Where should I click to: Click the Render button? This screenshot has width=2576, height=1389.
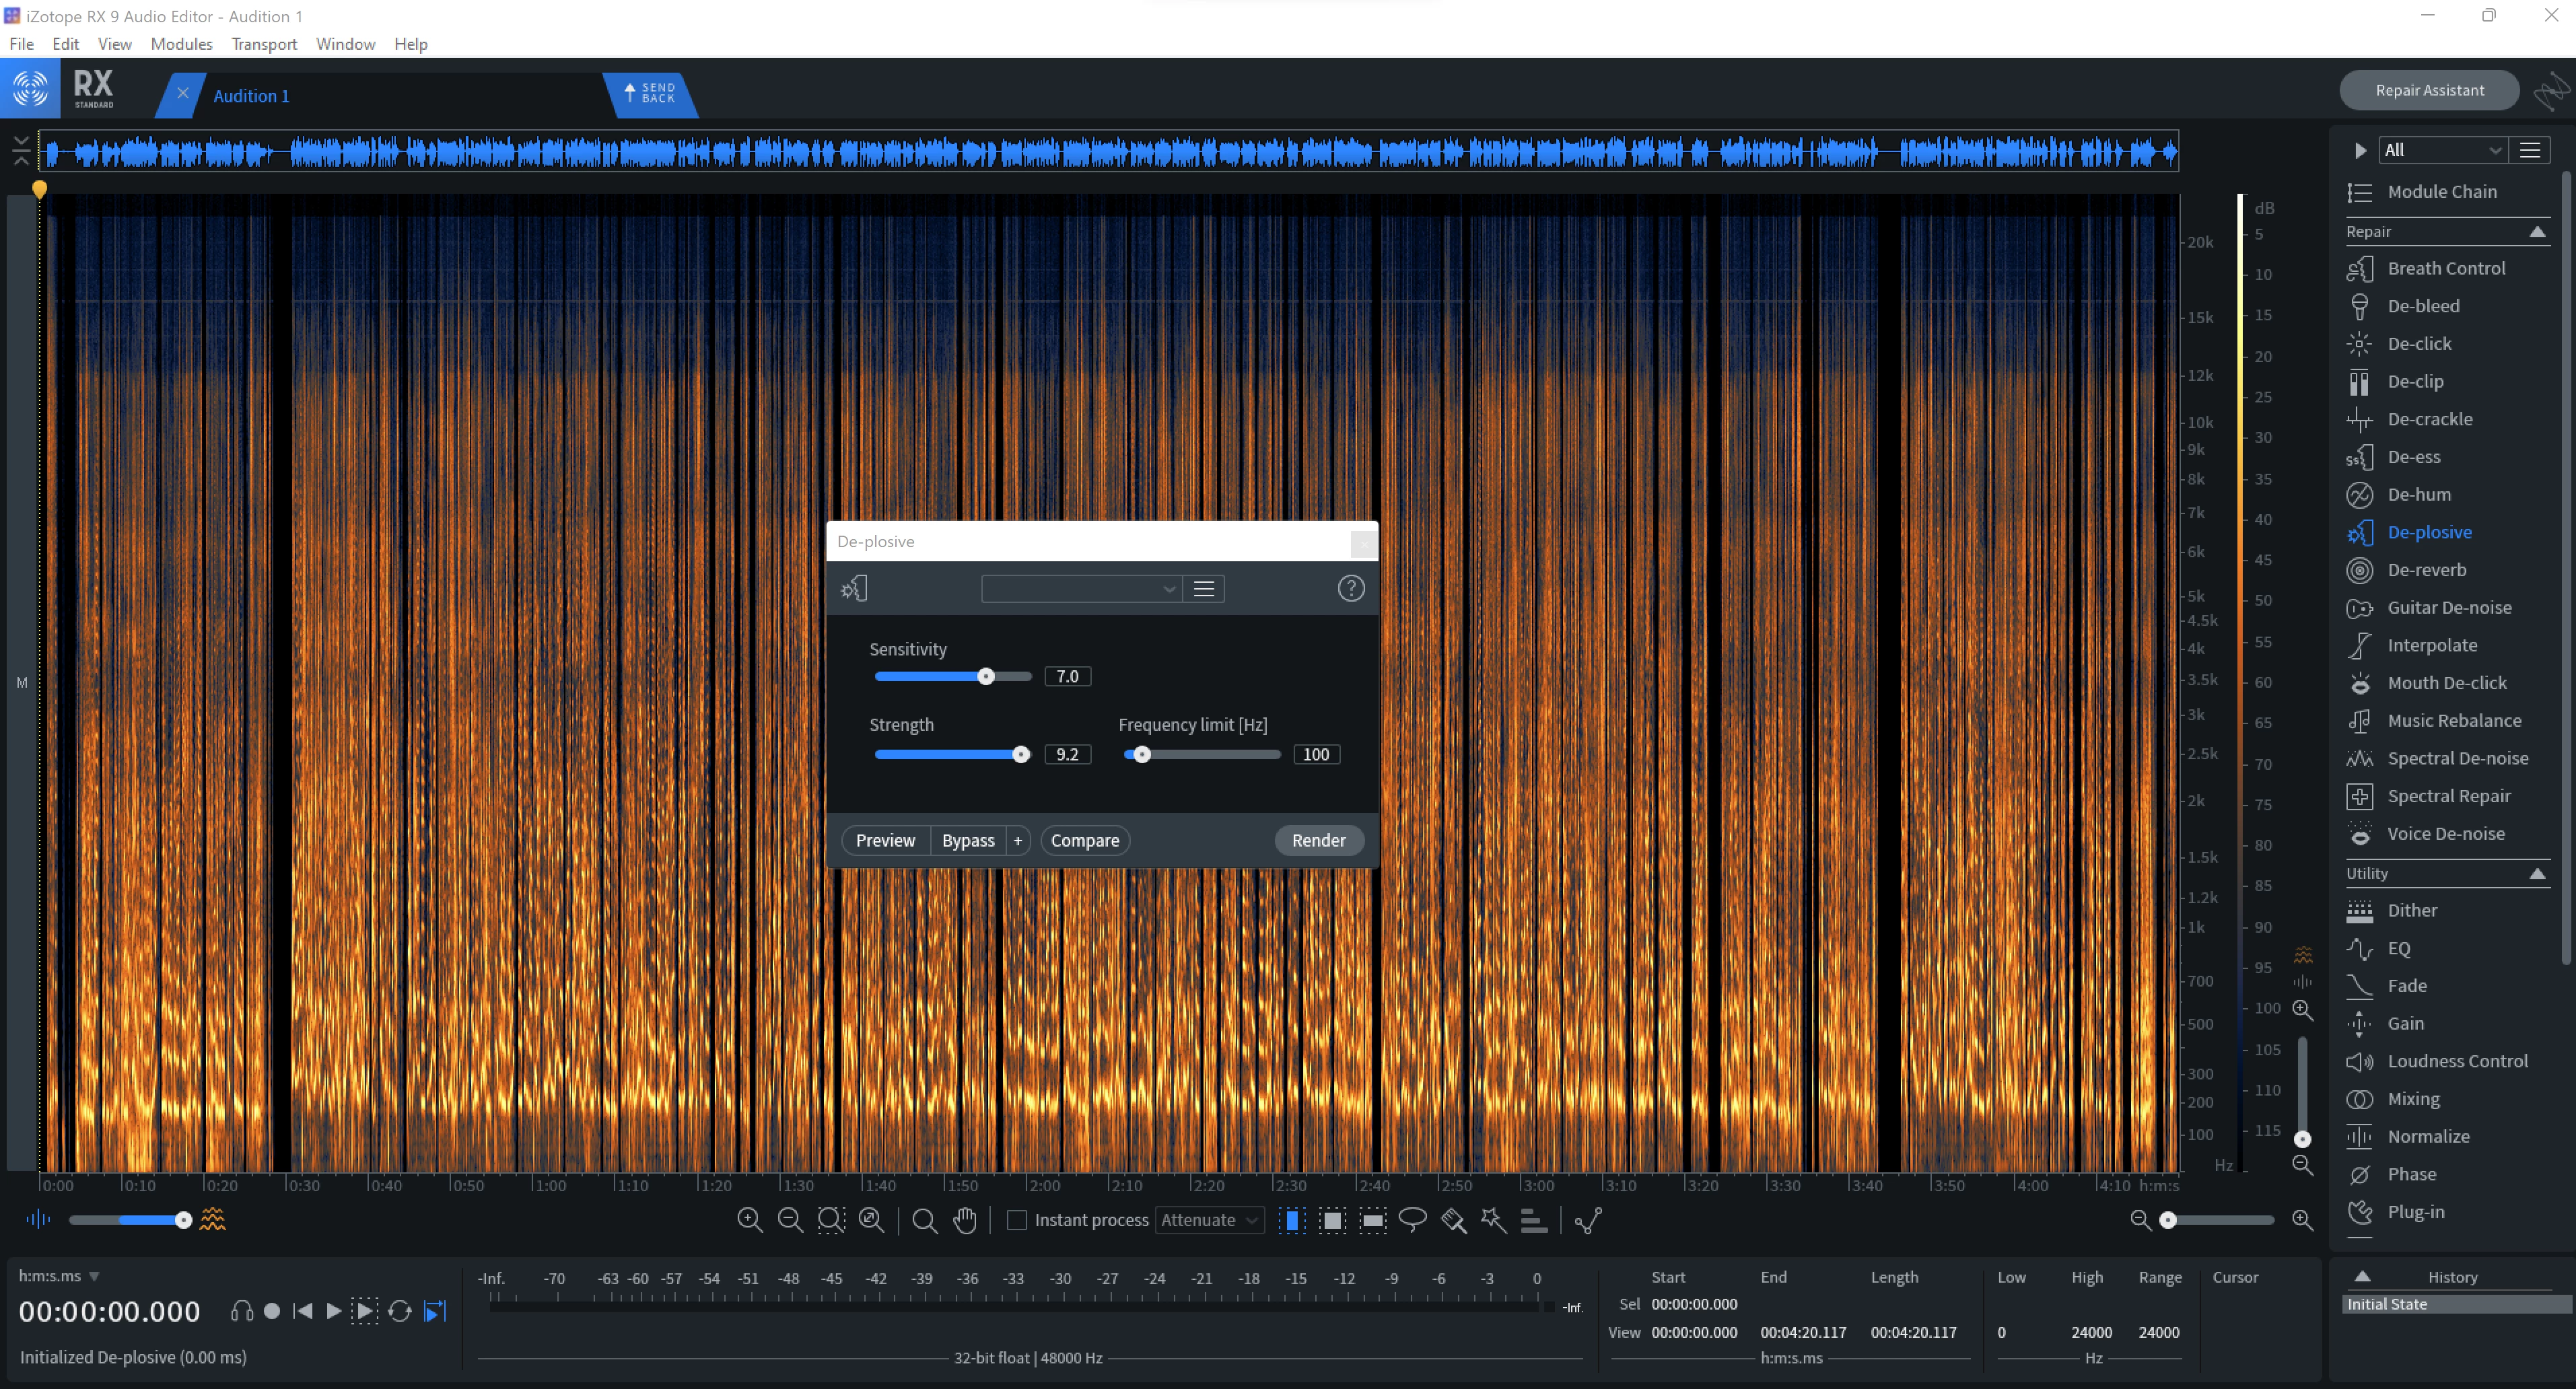point(1318,840)
